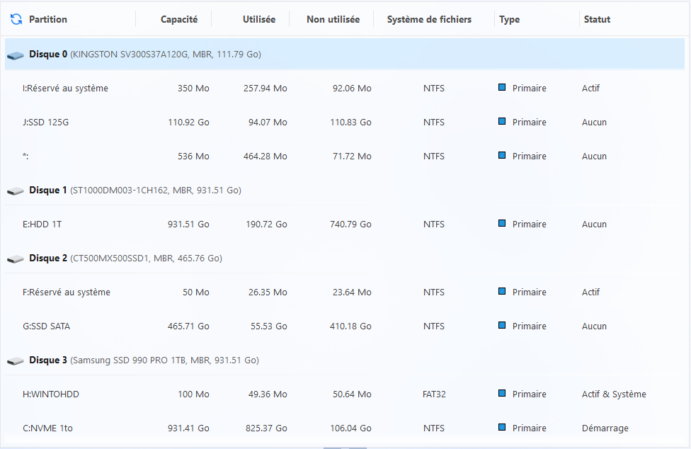Sort by the Utilisée column header
Screen dimensions: 691x449
(x=259, y=19)
